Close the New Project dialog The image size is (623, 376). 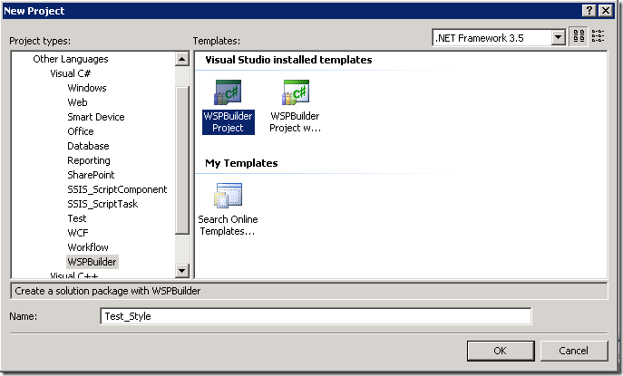click(x=606, y=11)
